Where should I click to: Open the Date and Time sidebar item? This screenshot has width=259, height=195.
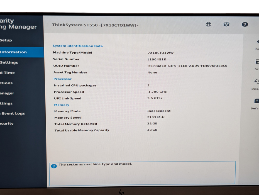pyautogui.click(x=7, y=73)
